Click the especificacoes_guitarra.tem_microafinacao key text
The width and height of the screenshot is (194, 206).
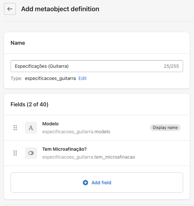[89, 157]
